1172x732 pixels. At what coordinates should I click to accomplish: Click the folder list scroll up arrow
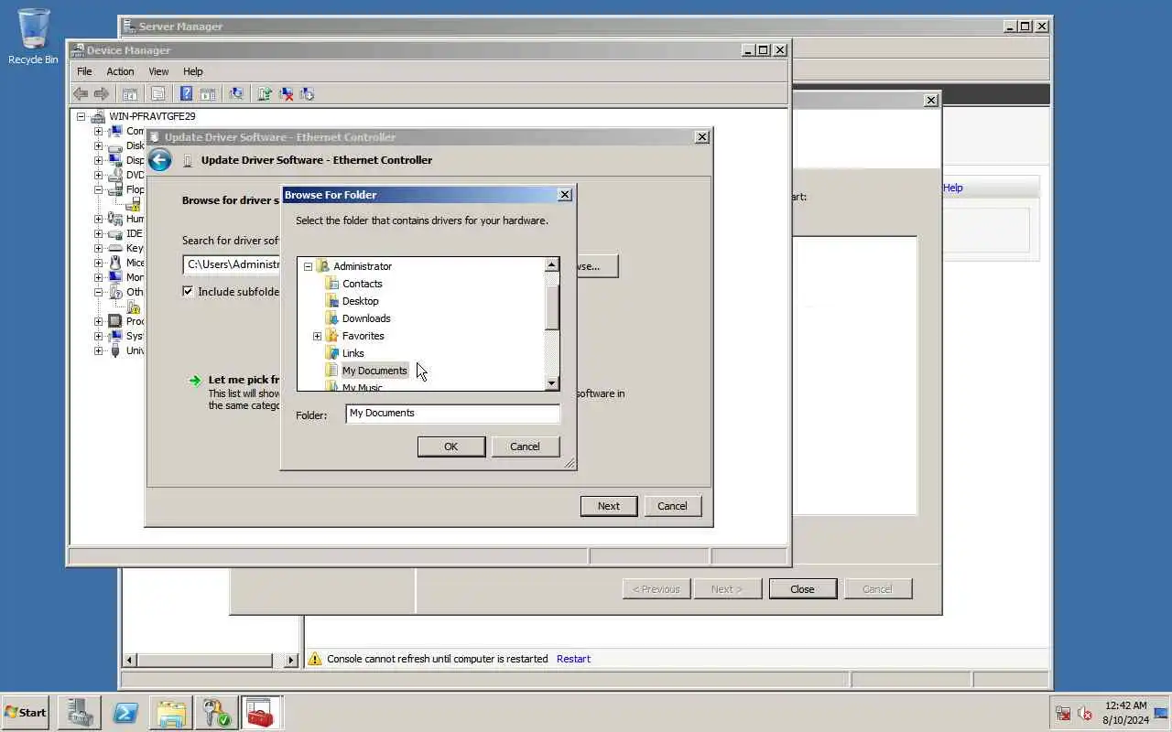coord(551,265)
